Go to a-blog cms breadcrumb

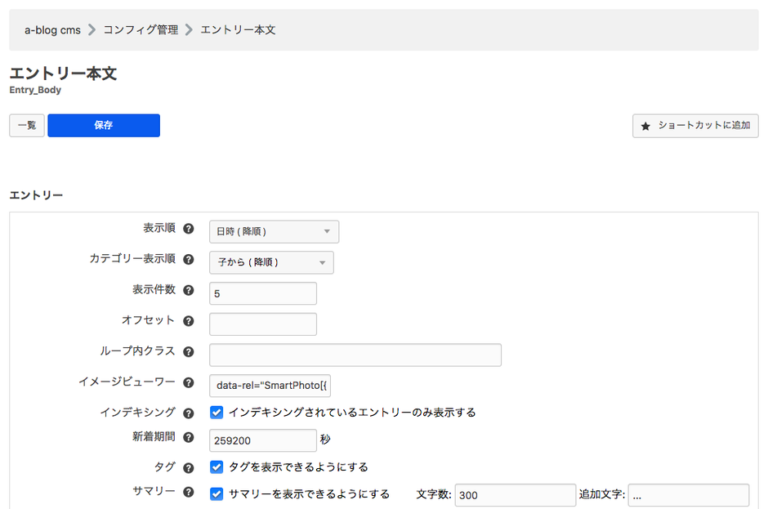(x=52, y=30)
